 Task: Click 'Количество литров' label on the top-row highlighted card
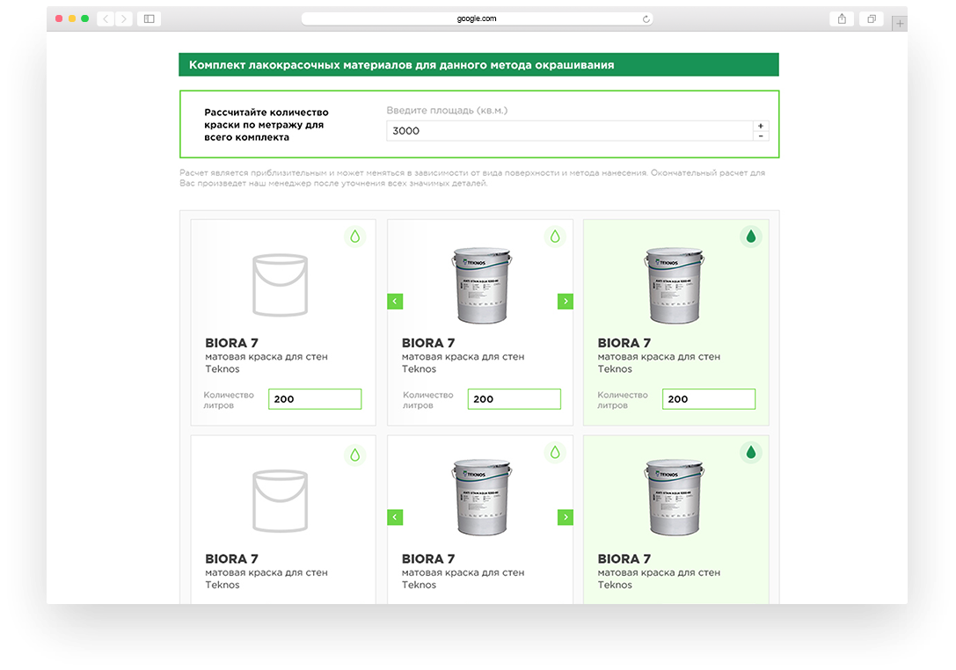tap(623, 400)
